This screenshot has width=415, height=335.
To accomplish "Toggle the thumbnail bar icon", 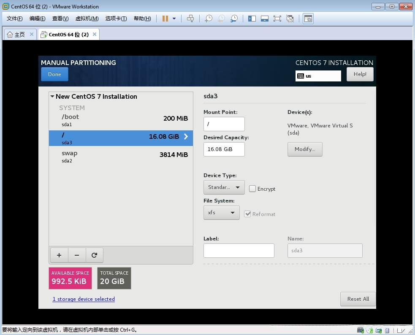I will [x=265, y=19].
